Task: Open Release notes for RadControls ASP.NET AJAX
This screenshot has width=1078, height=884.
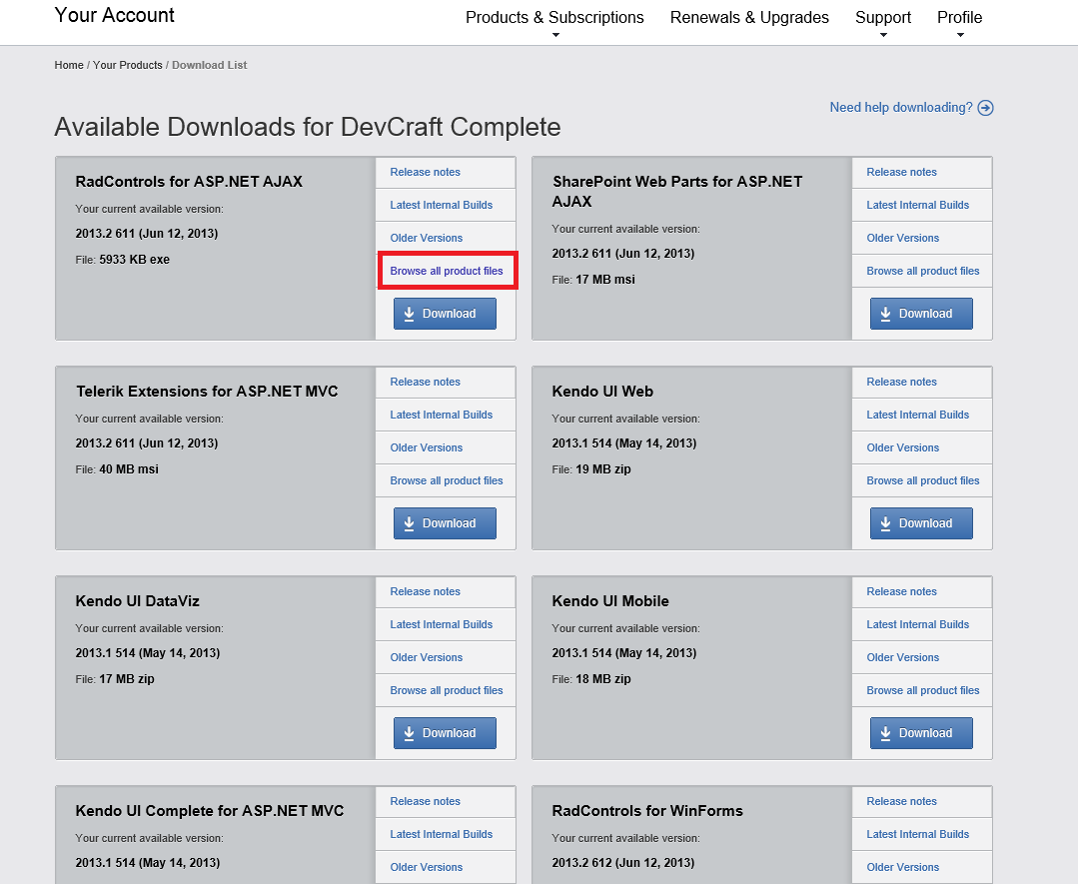Action: (x=425, y=173)
